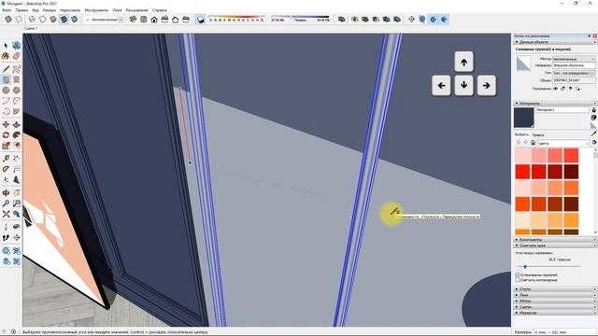This screenshot has width=598, height=336.
Task: Select the Push/Pull tool
Action: click(17, 124)
